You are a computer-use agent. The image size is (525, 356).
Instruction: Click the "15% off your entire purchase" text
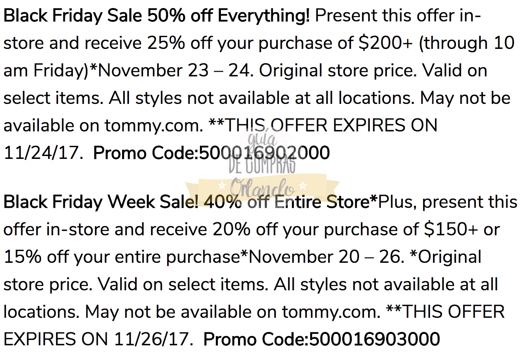click(122, 257)
